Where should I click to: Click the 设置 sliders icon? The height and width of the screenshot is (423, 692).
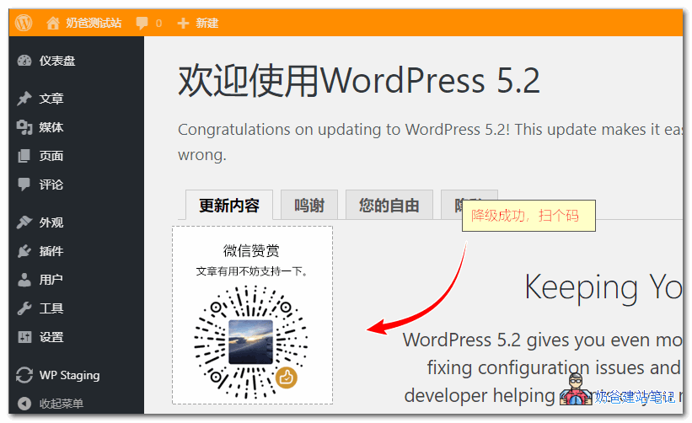[x=24, y=337]
